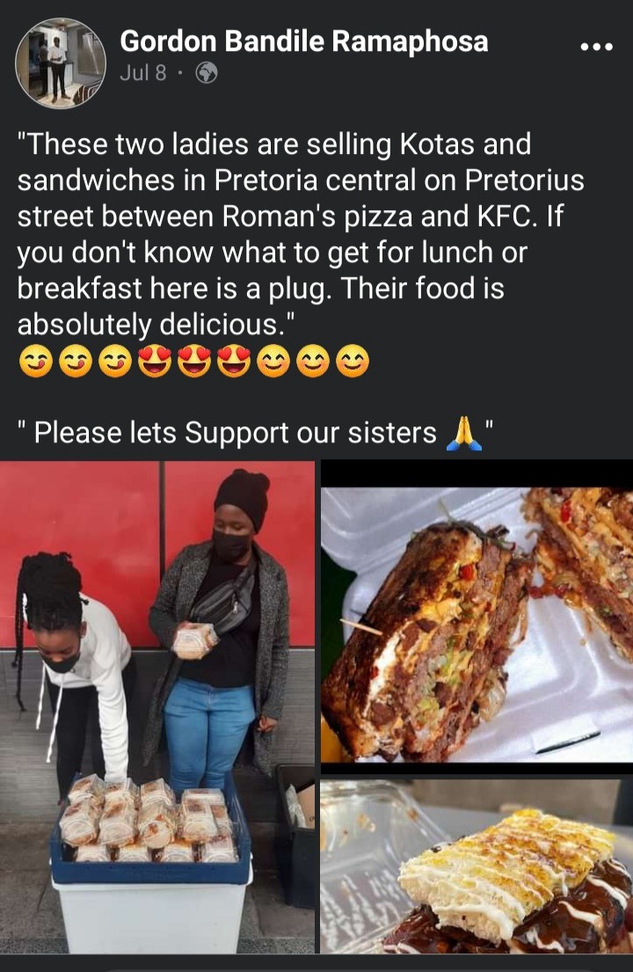Open the Gordon Bandile Ramaphosa profile name link
This screenshot has width=633, height=972.
[x=304, y=41]
